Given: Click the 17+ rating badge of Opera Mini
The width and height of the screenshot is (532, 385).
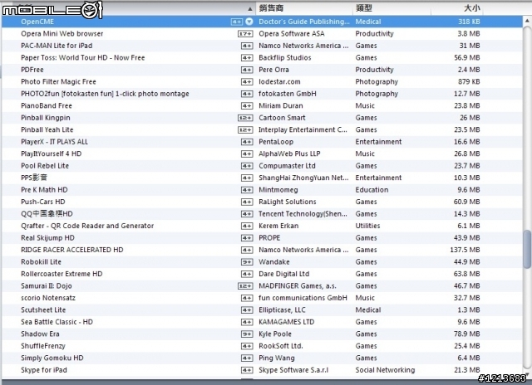Looking at the screenshot, I should pyautogui.click(x=245, y=34).
